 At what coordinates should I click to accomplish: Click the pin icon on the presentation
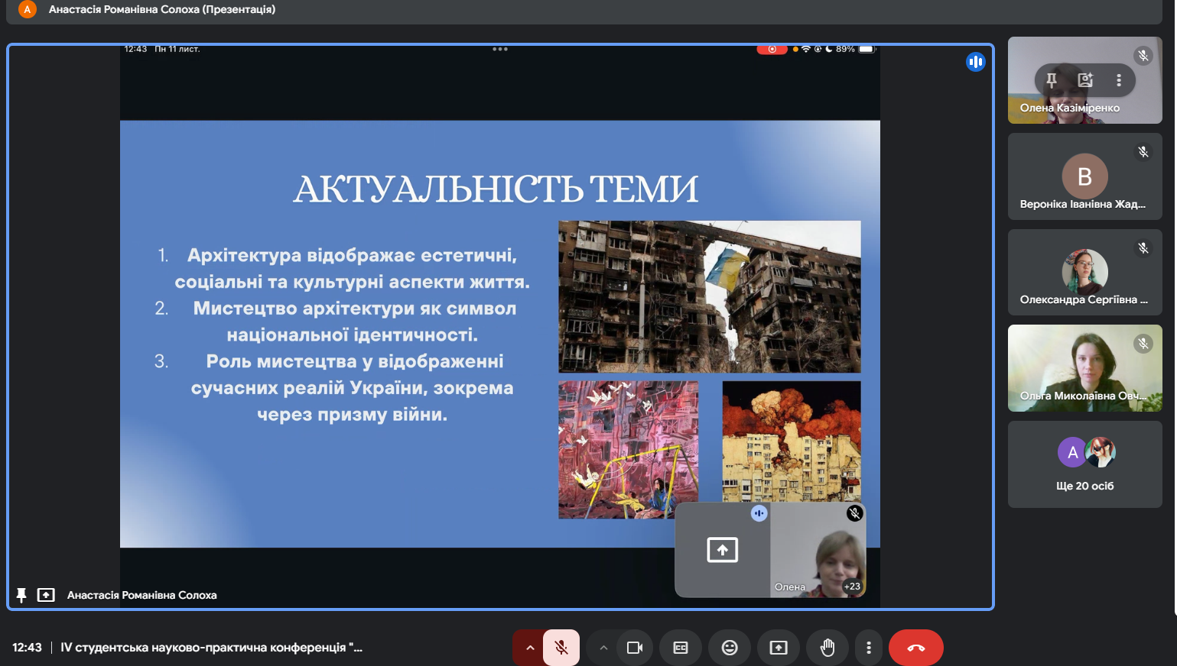tap(21, 595)
